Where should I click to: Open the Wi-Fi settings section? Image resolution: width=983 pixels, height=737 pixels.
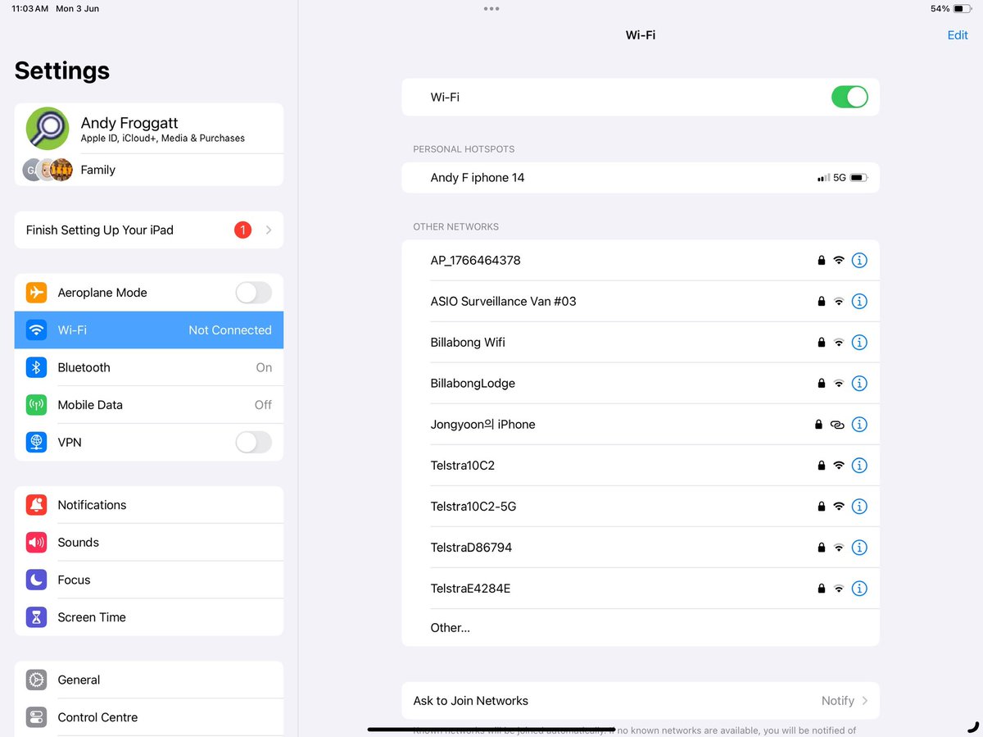tap(149, 330)
